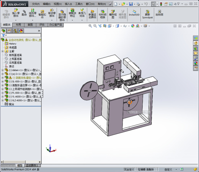Click the Update Speedpak icon
The height and width of the screenshot is (172, 199).
pyautogui.click(x=147, y=14)
